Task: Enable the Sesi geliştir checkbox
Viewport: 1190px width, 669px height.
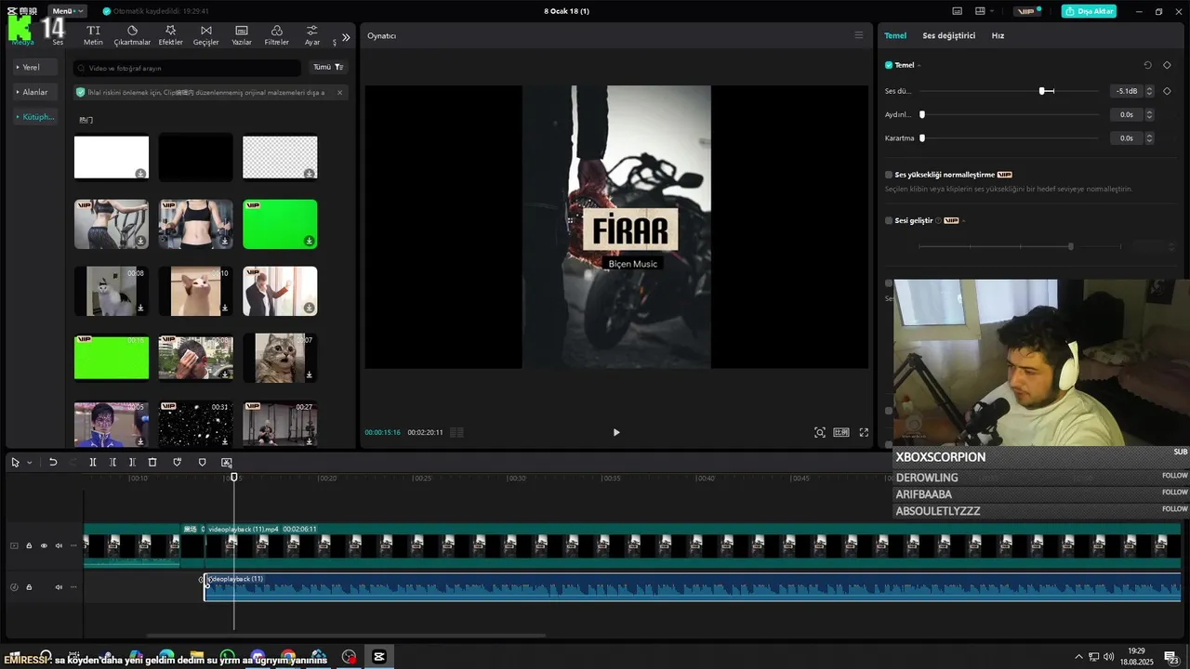Action: [x=889, y=220]
